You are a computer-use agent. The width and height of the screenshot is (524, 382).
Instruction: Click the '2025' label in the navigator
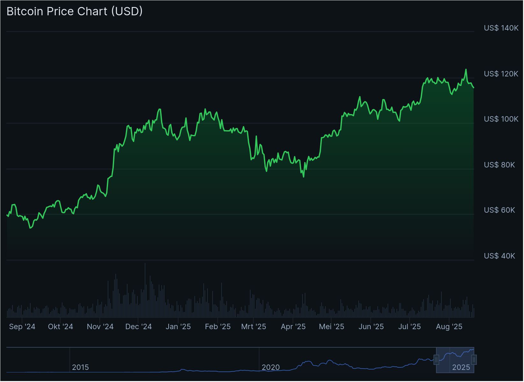click(461, 367)
